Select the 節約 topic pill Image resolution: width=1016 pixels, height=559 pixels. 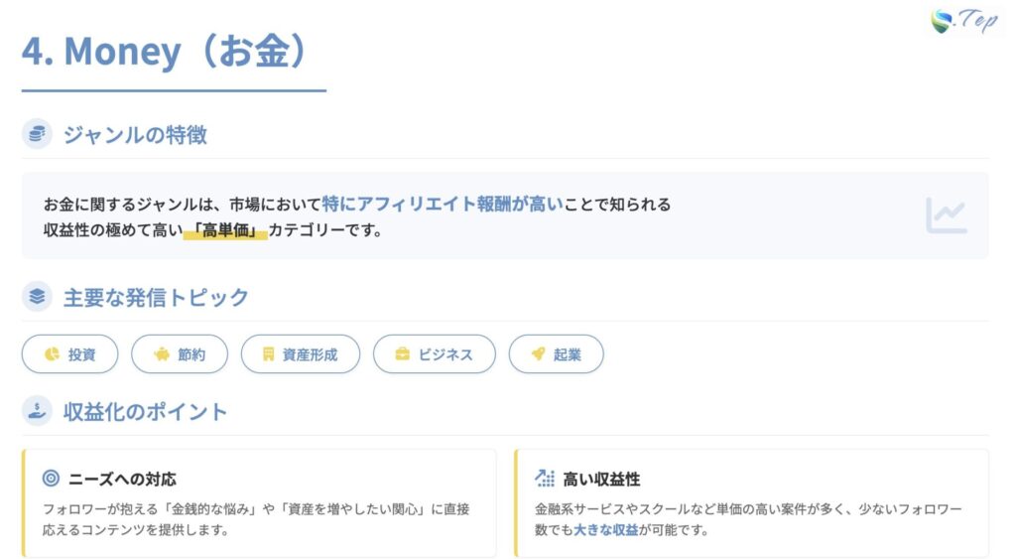(180, 354)
